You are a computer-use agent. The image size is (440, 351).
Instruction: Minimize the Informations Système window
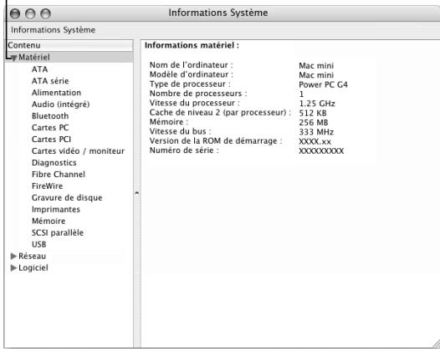point(30,13)
